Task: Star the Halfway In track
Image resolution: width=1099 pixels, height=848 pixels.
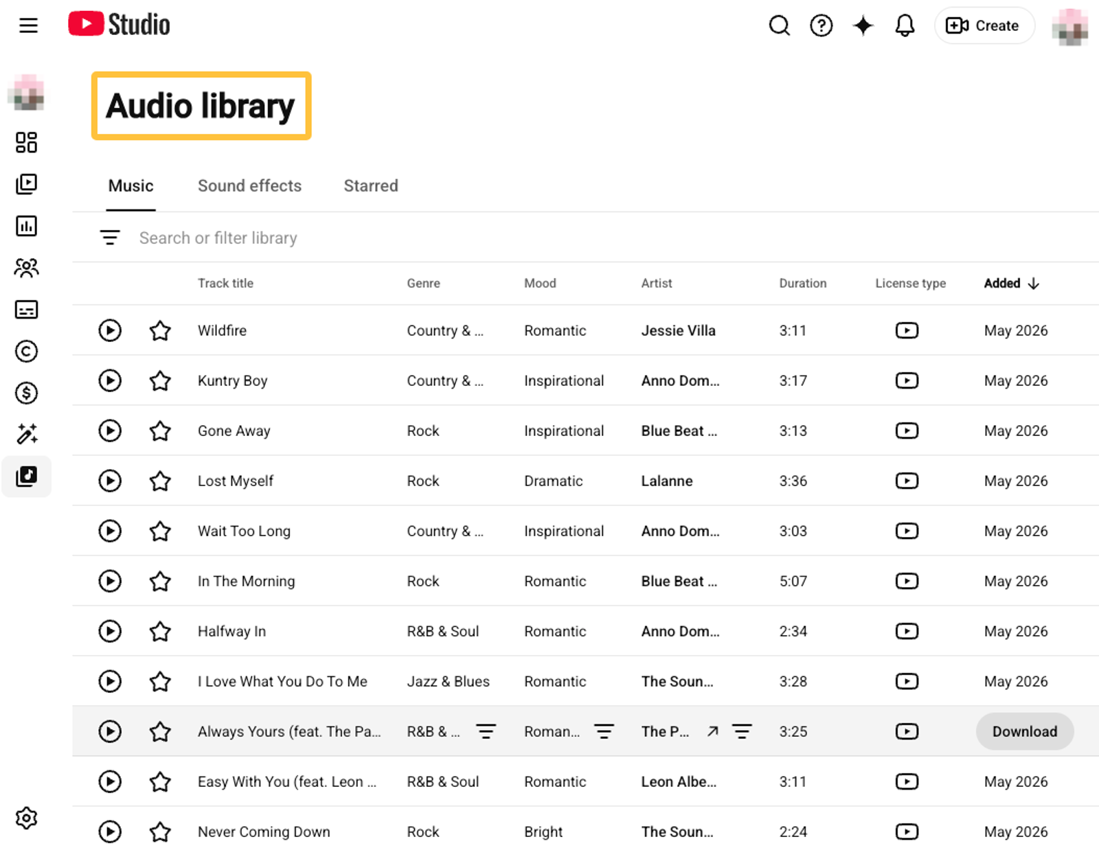Action: (160, 631)
